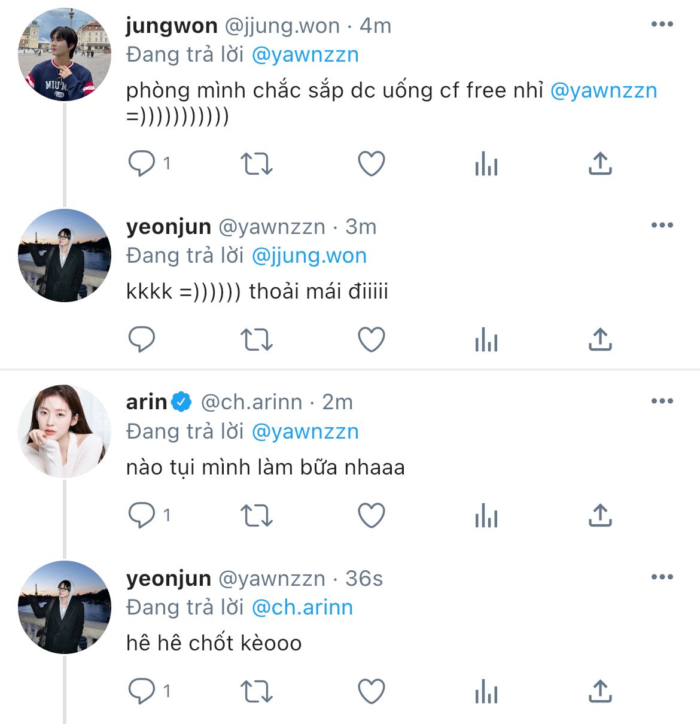Image resolution: width=700 pixels, height=724 pixels.
Task: Reply to jungwon's coffee tweet
Action: [142, 163]
